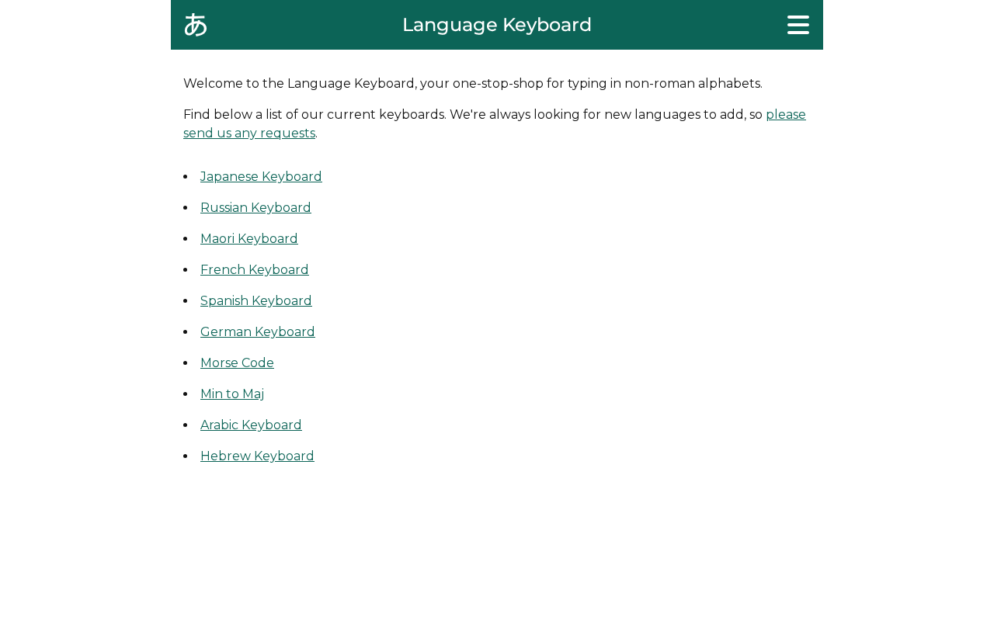This screenshot has width=994, height=621.
Task: Click the Language Keyboard header title
Action: [x=497, y=25]
